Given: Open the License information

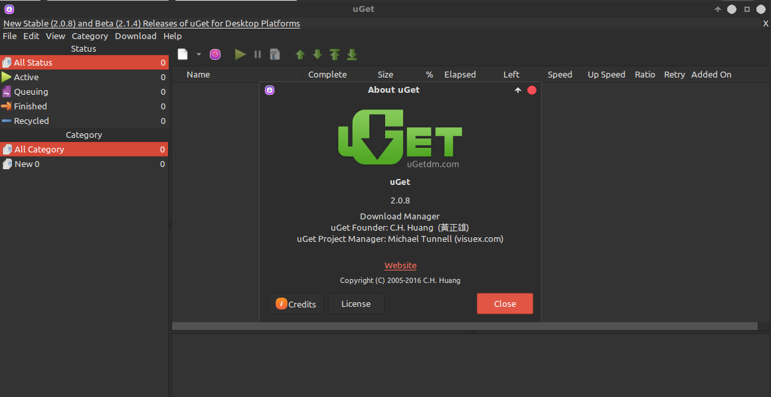Looking at the screenshot, I should (356, 304).
